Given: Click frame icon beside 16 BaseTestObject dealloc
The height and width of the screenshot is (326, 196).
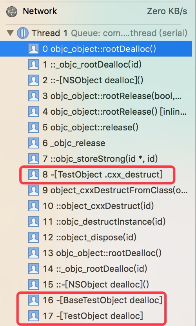Looking at the screenshot, I should tap(33, 300).
